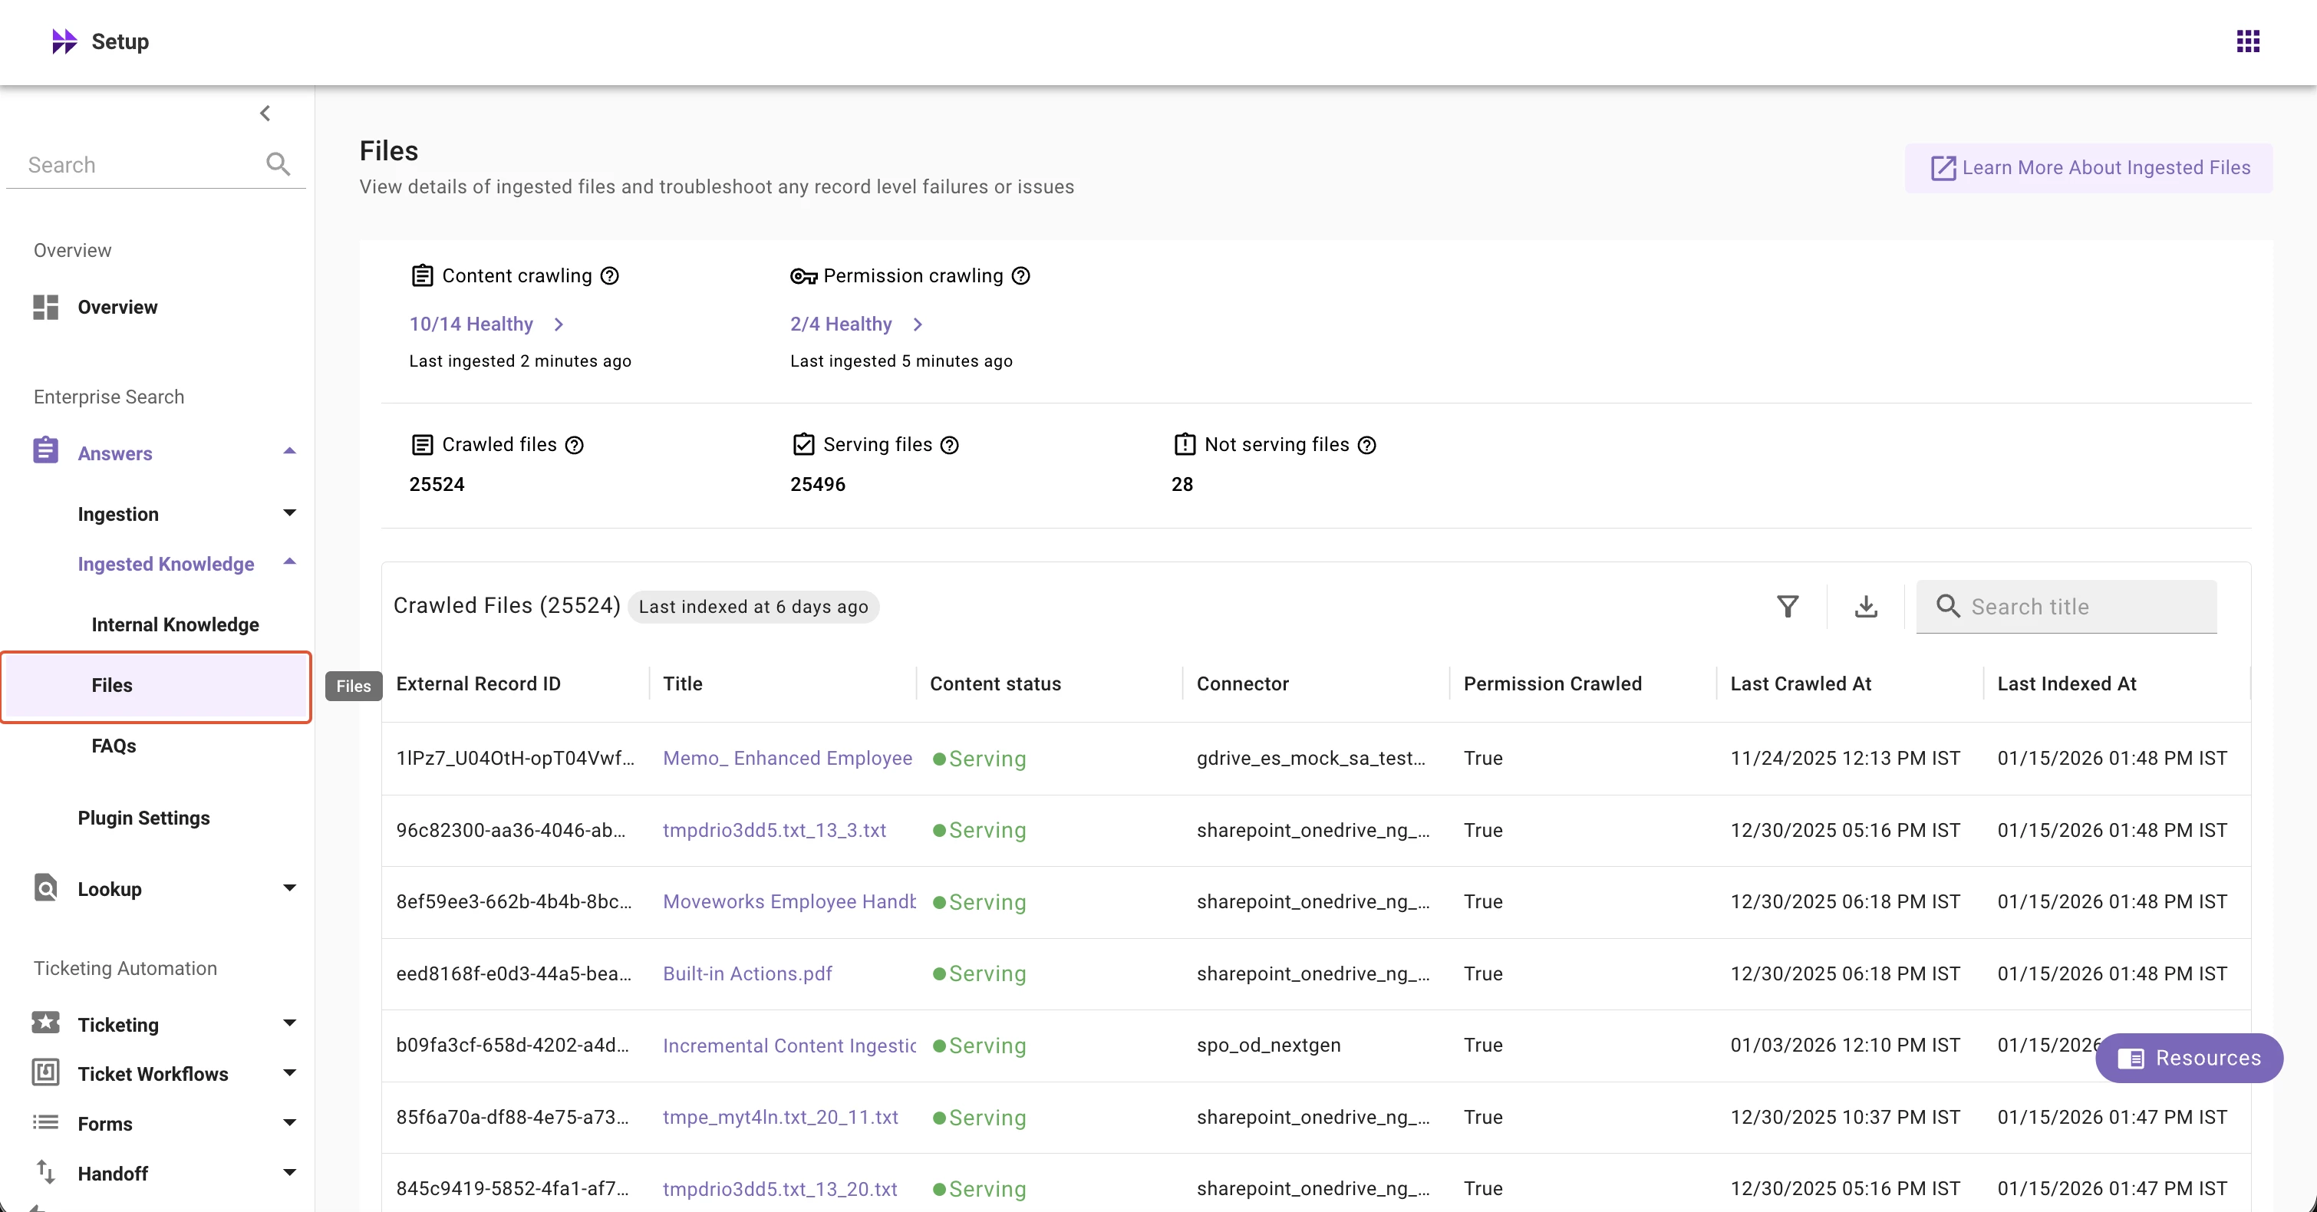
Task: Open the Built-in Actions.pdf file link
Action: click(747, 973)
